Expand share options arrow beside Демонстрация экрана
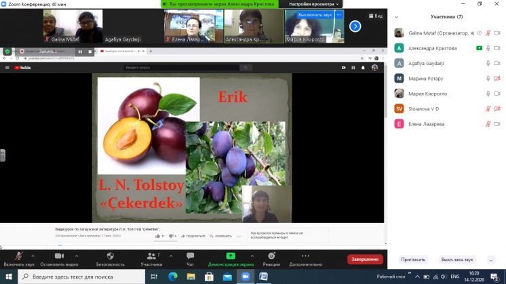This screenshot has height=284, width=506. point(252,256)
